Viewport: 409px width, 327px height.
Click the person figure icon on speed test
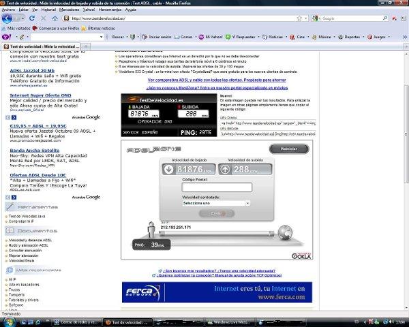(x=151, y=229)
